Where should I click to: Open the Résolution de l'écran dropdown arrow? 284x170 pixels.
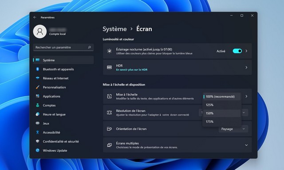pos(244,112)
